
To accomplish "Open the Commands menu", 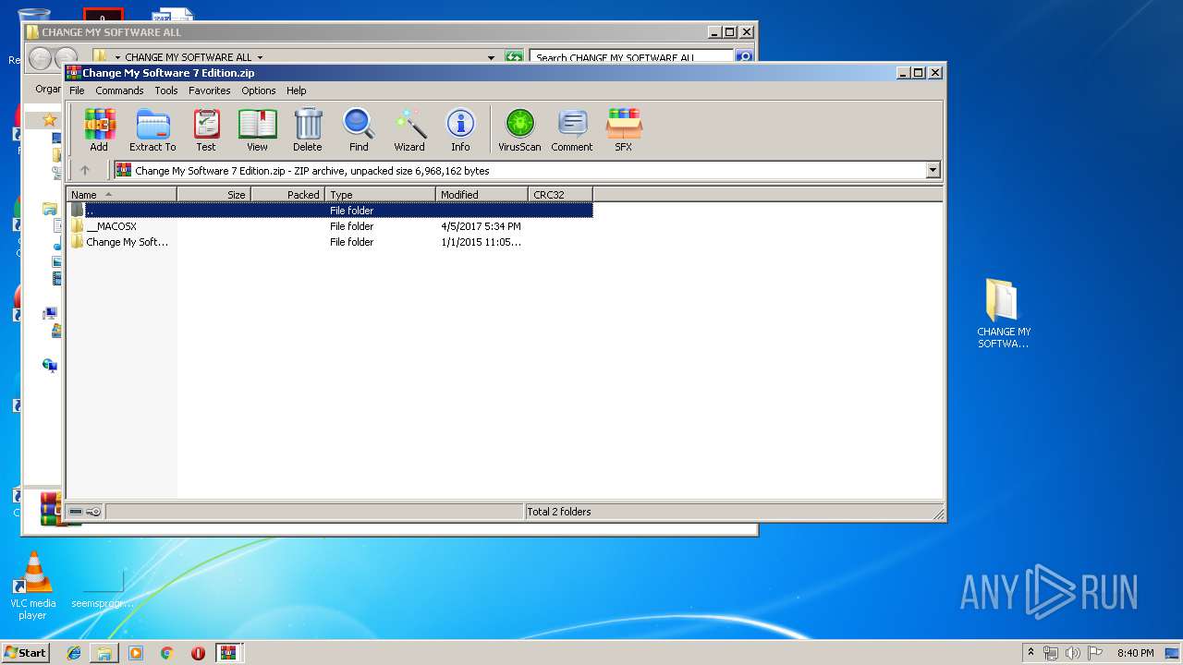I will point(119,91).
